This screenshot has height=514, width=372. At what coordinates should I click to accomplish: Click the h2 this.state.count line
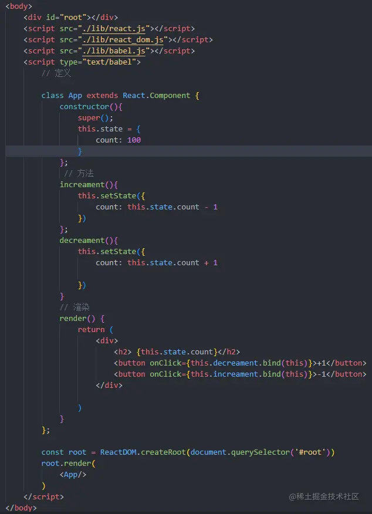click(x=177, y=351)
